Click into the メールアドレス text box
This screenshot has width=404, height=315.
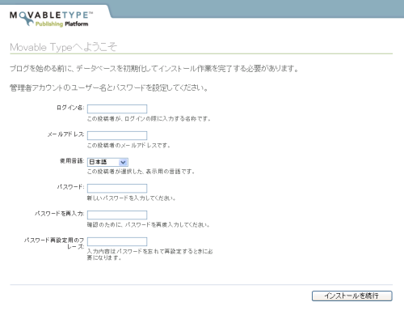coord(117,135)
